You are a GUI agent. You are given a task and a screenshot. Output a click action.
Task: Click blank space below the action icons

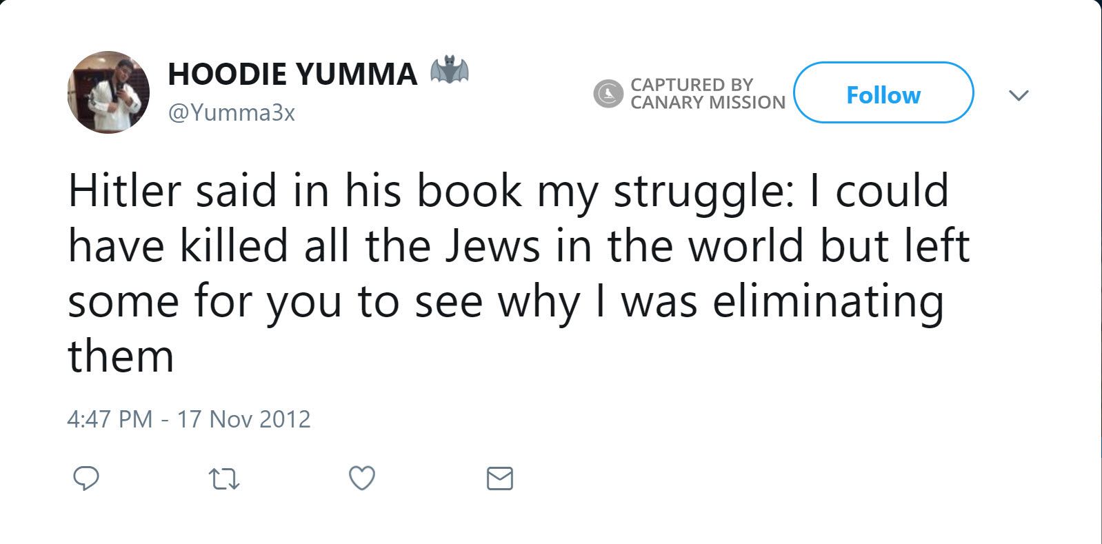pyautogui.click(x=552, y=521)
